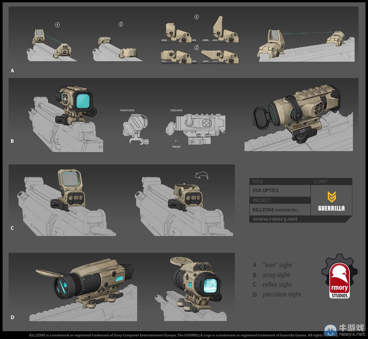The image size is (368, 339).
Task: Click the orange Guerrilla logo emblem
Action: (x=332, y=197)
